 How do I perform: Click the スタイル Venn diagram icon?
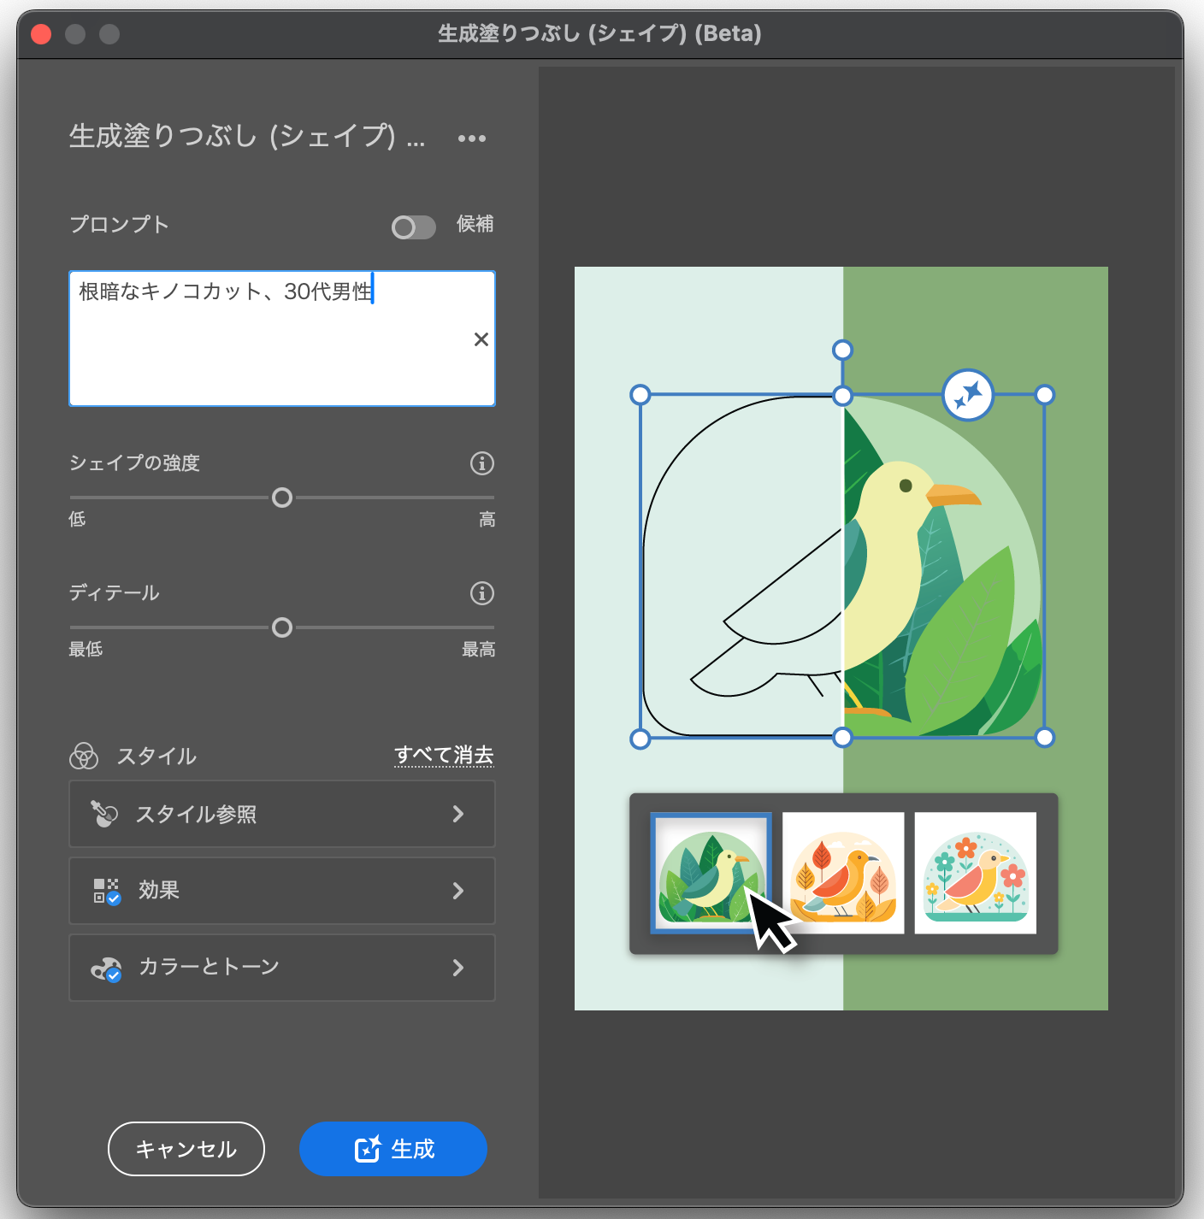click(84, 756)
